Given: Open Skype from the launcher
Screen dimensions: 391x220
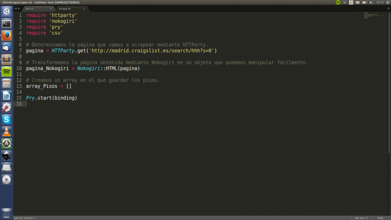Looking at the screenshot, I should click(6, 120).
